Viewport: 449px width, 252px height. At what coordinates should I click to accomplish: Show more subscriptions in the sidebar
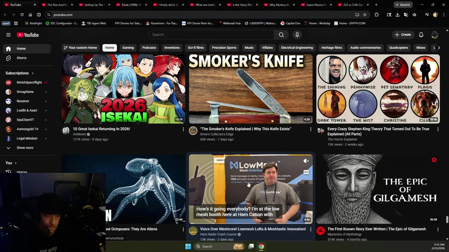25,148
